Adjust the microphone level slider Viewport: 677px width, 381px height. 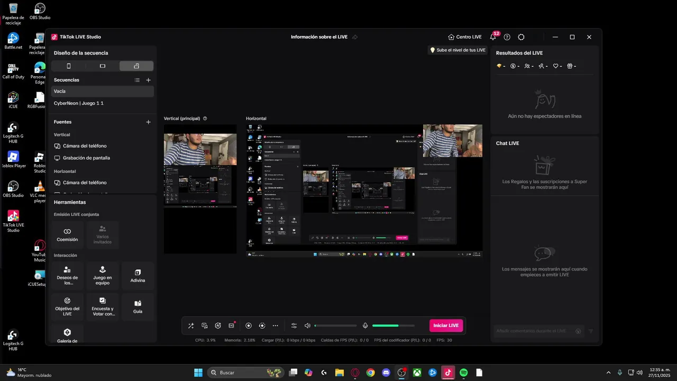[x=393, y=325]
